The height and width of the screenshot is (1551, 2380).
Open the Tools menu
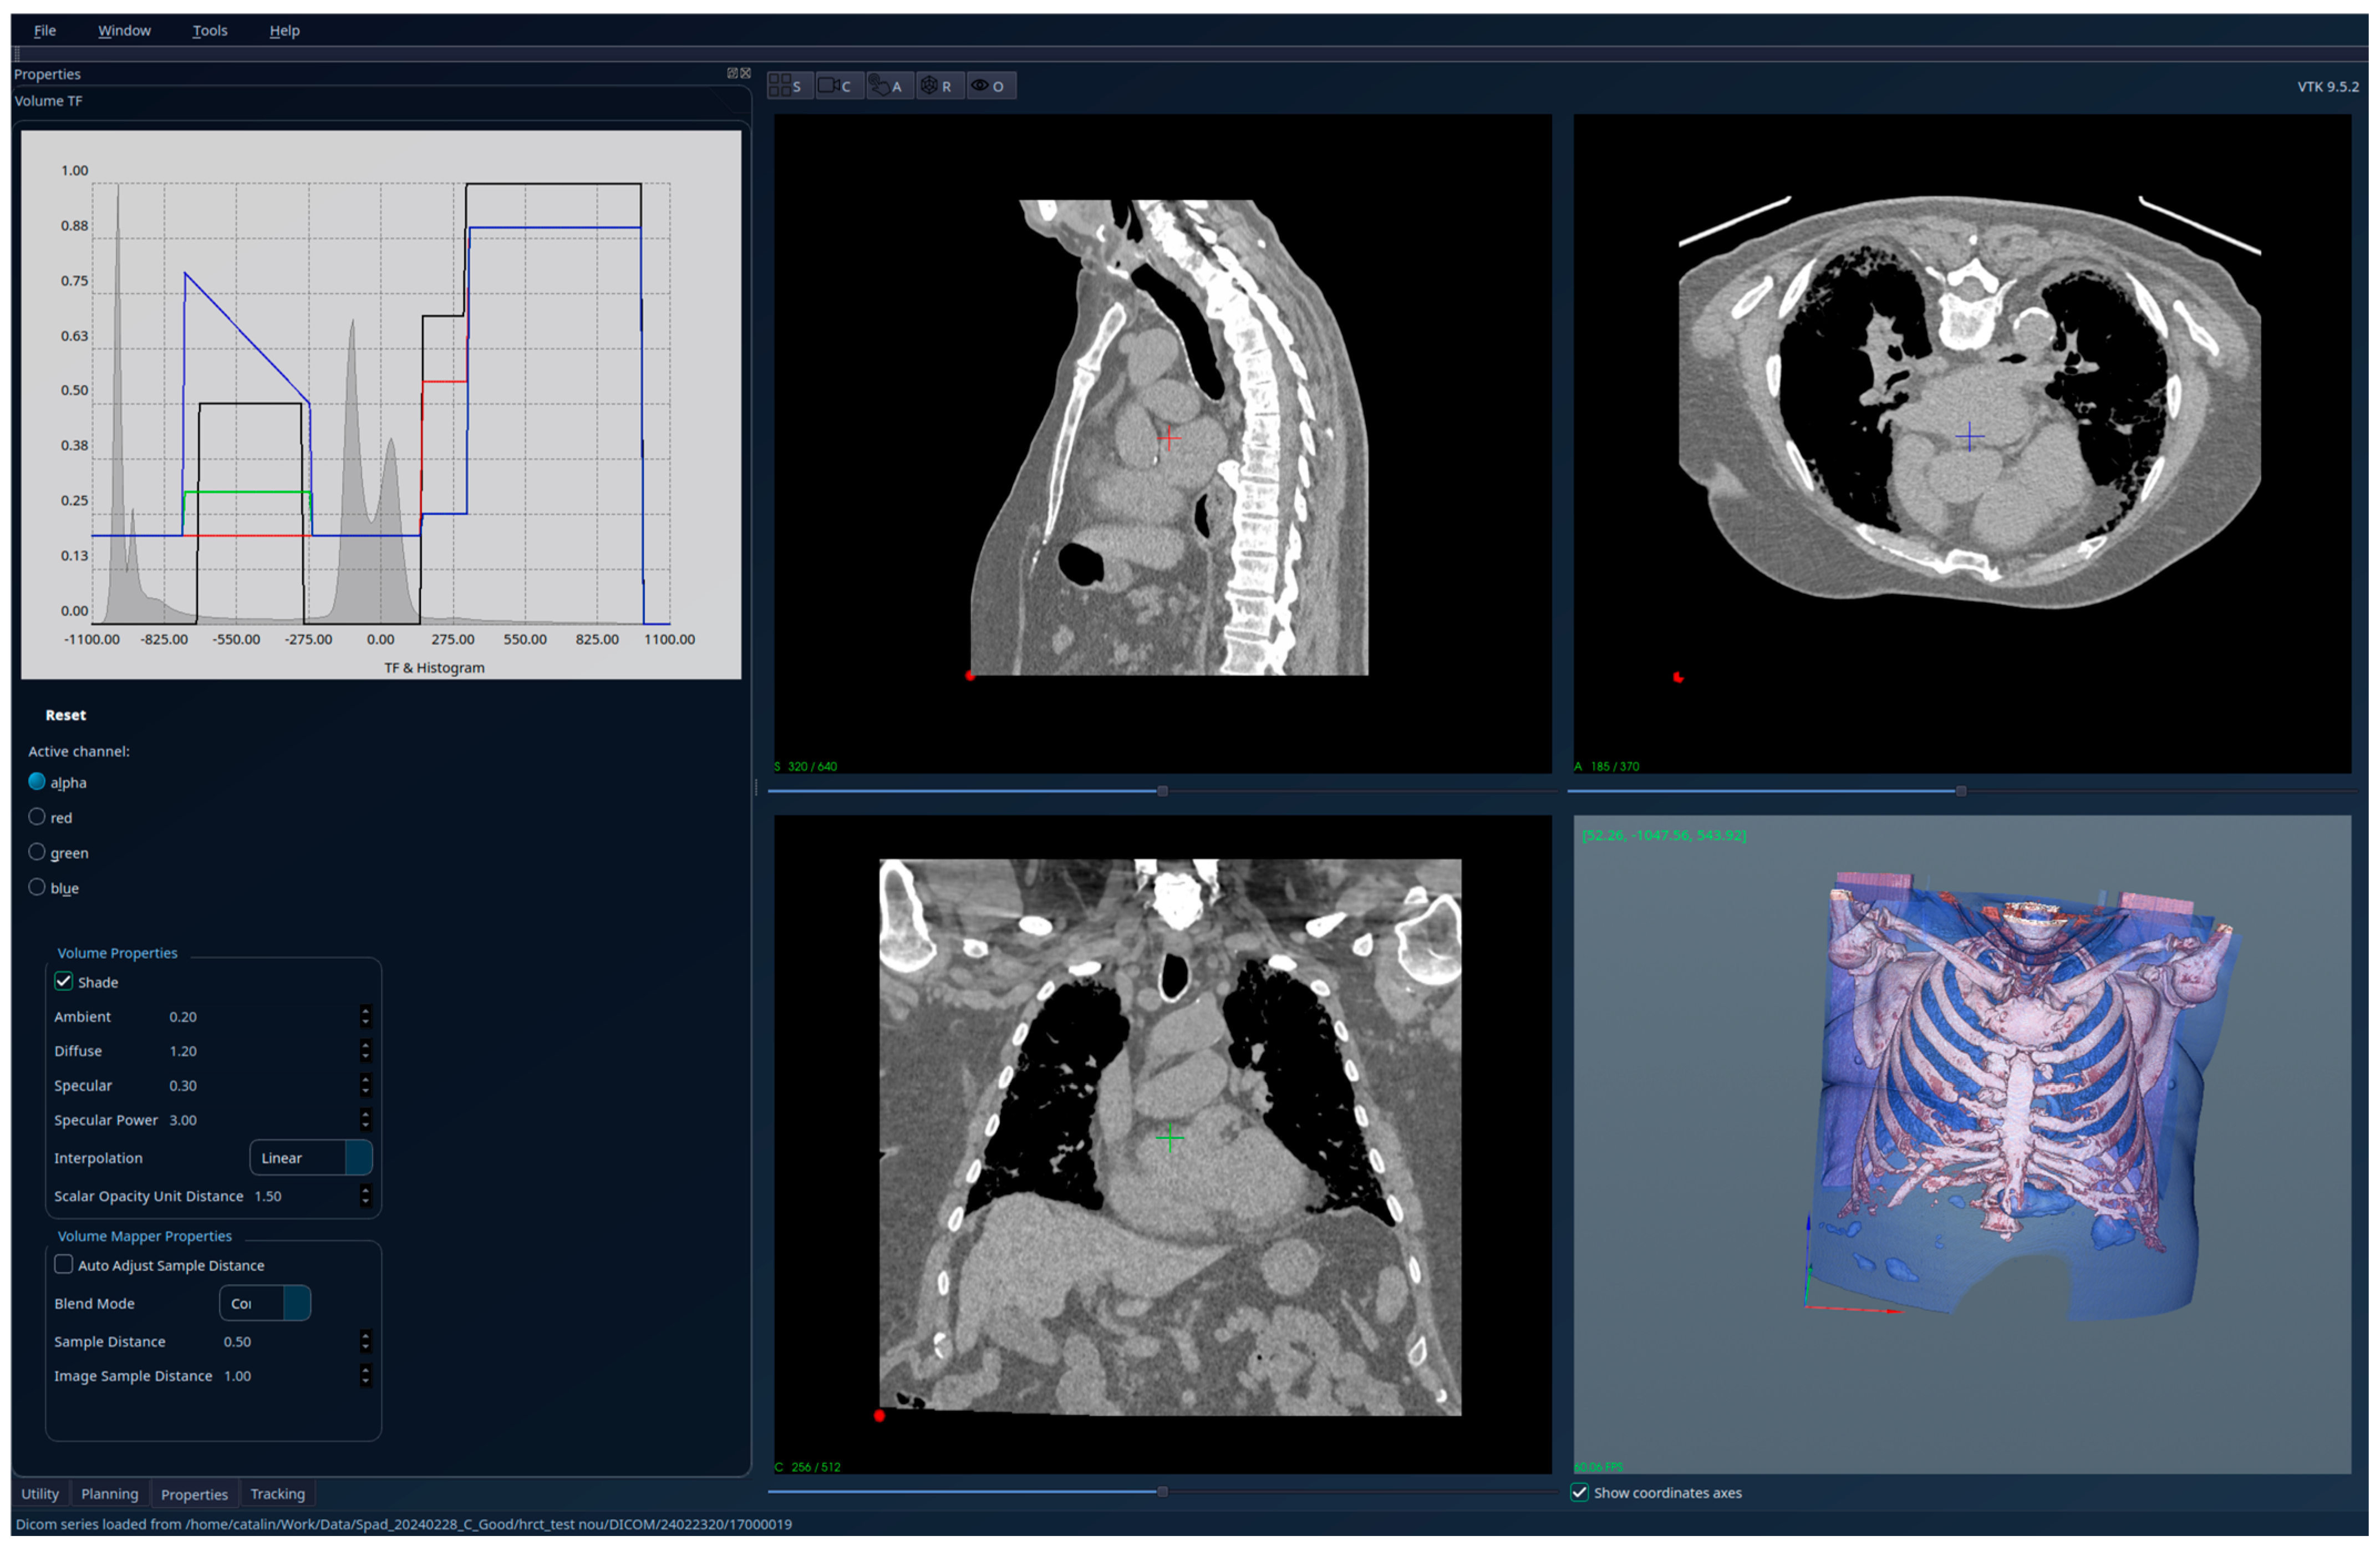coord(210,31)
